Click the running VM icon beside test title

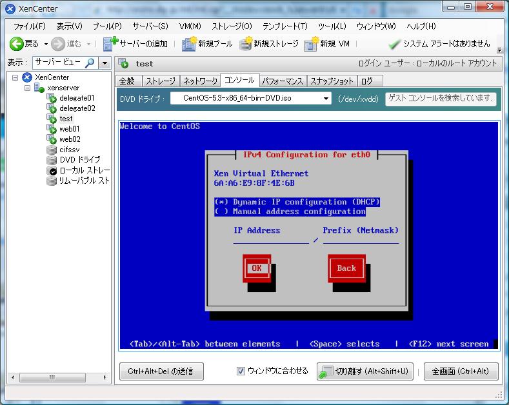[124, 64]
